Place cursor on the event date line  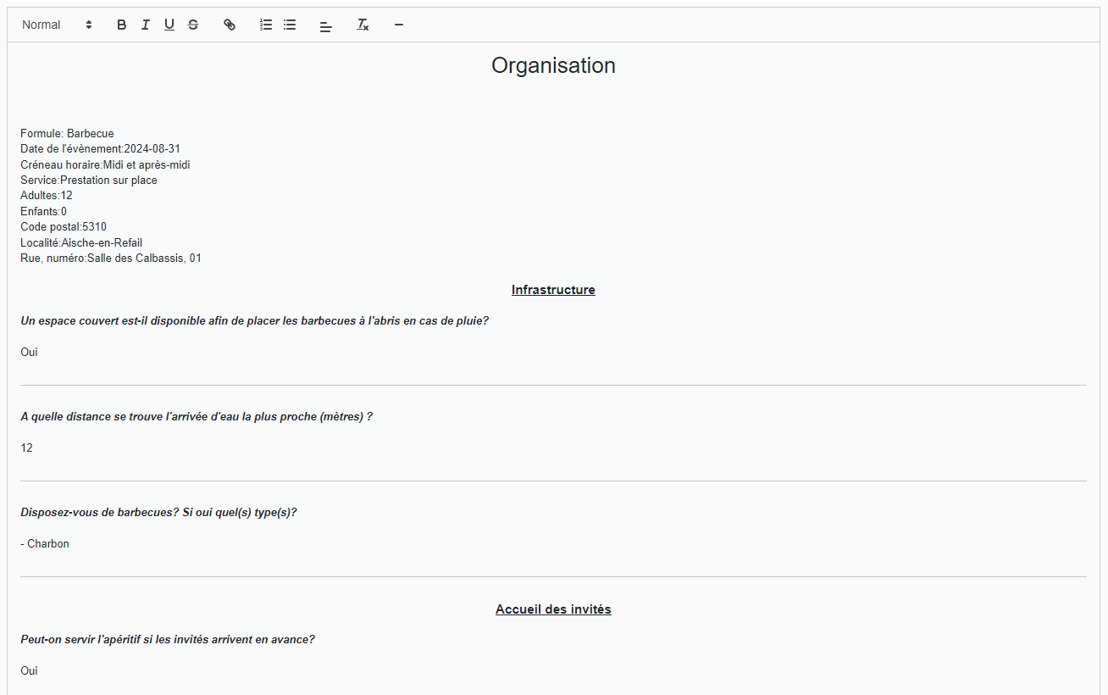[x=100, y=148]
